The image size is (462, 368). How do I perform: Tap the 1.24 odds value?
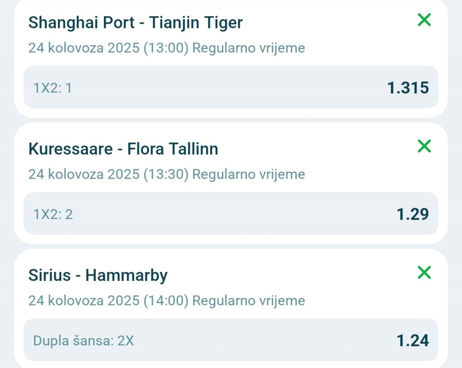(412, 340)
